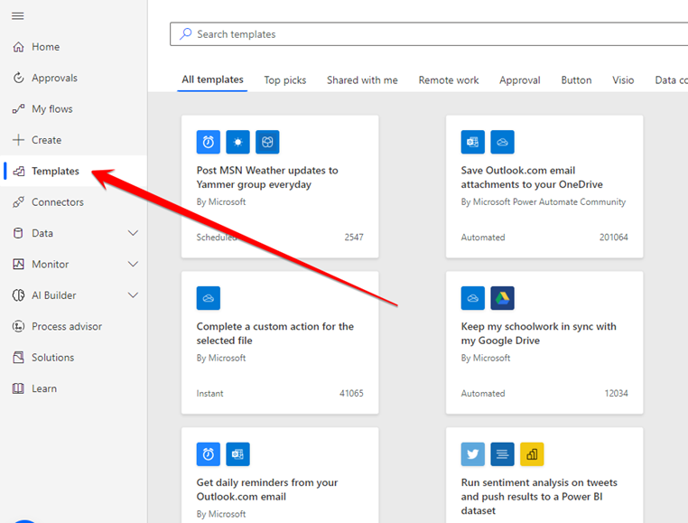Click alarm clock icon on daily reminders card

[209, 454]
